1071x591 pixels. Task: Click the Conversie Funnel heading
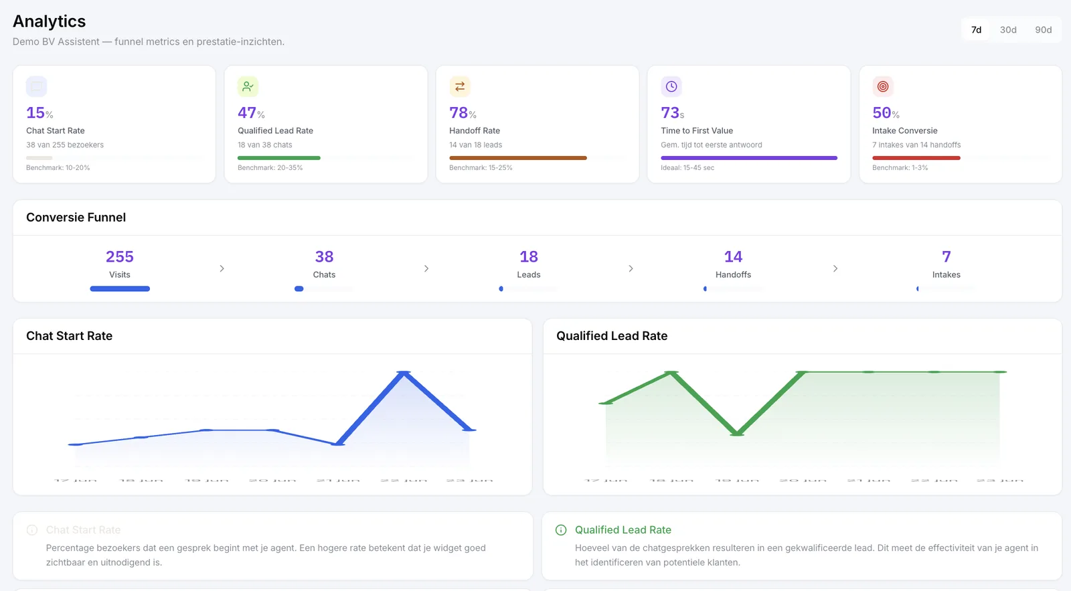point(76,218)
